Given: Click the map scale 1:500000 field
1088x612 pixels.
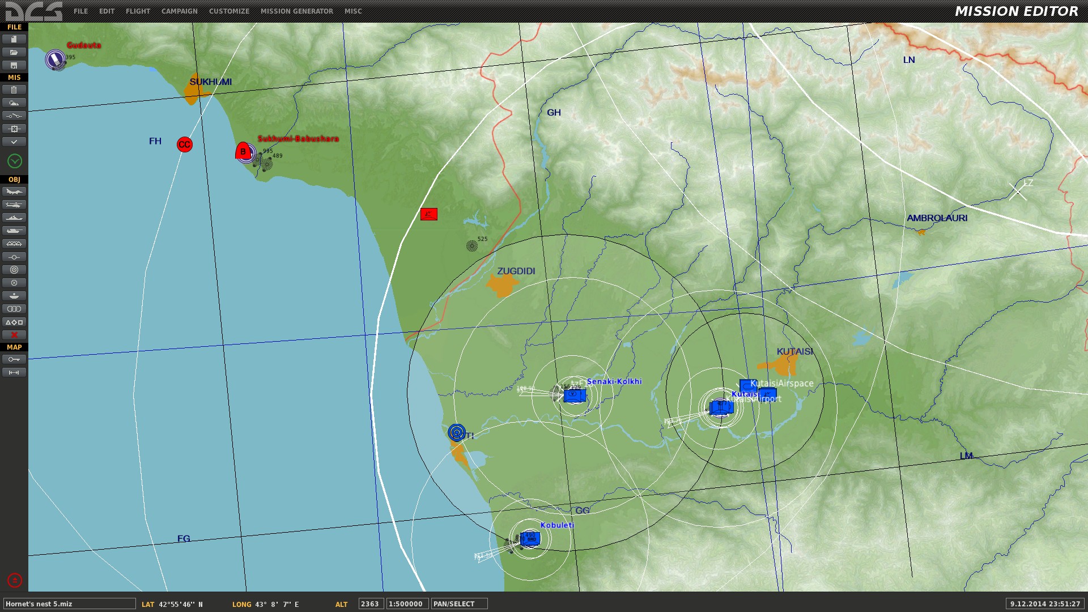Looking at the screenshot, I should [x=407, y=604].
